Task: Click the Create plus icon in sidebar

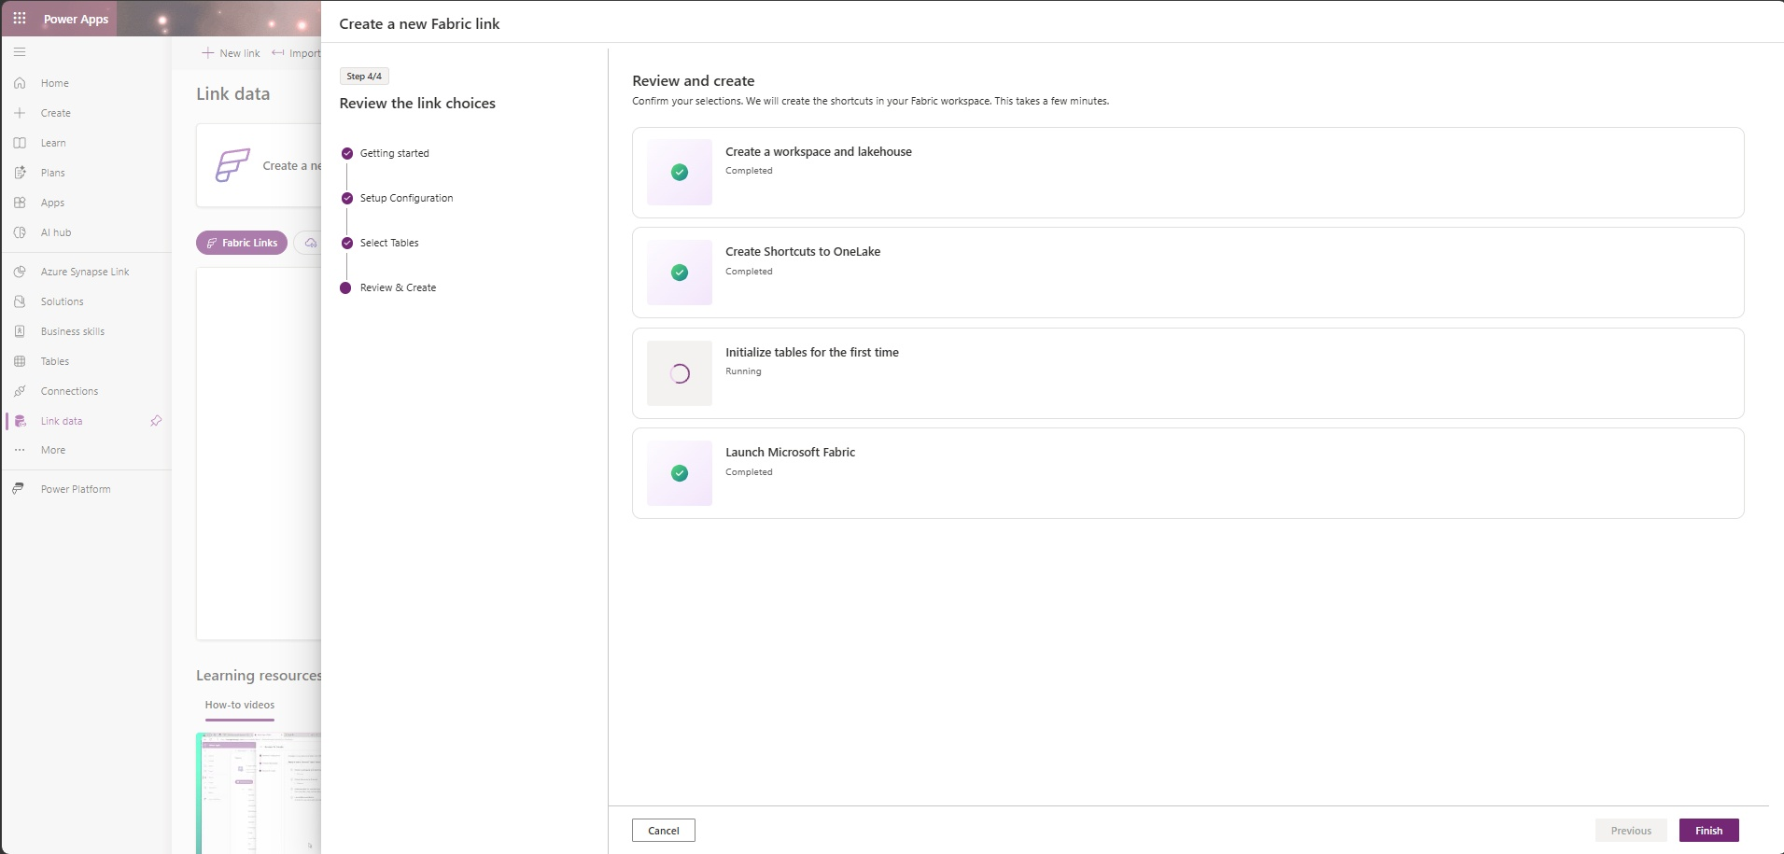Action: coord(20,113)
